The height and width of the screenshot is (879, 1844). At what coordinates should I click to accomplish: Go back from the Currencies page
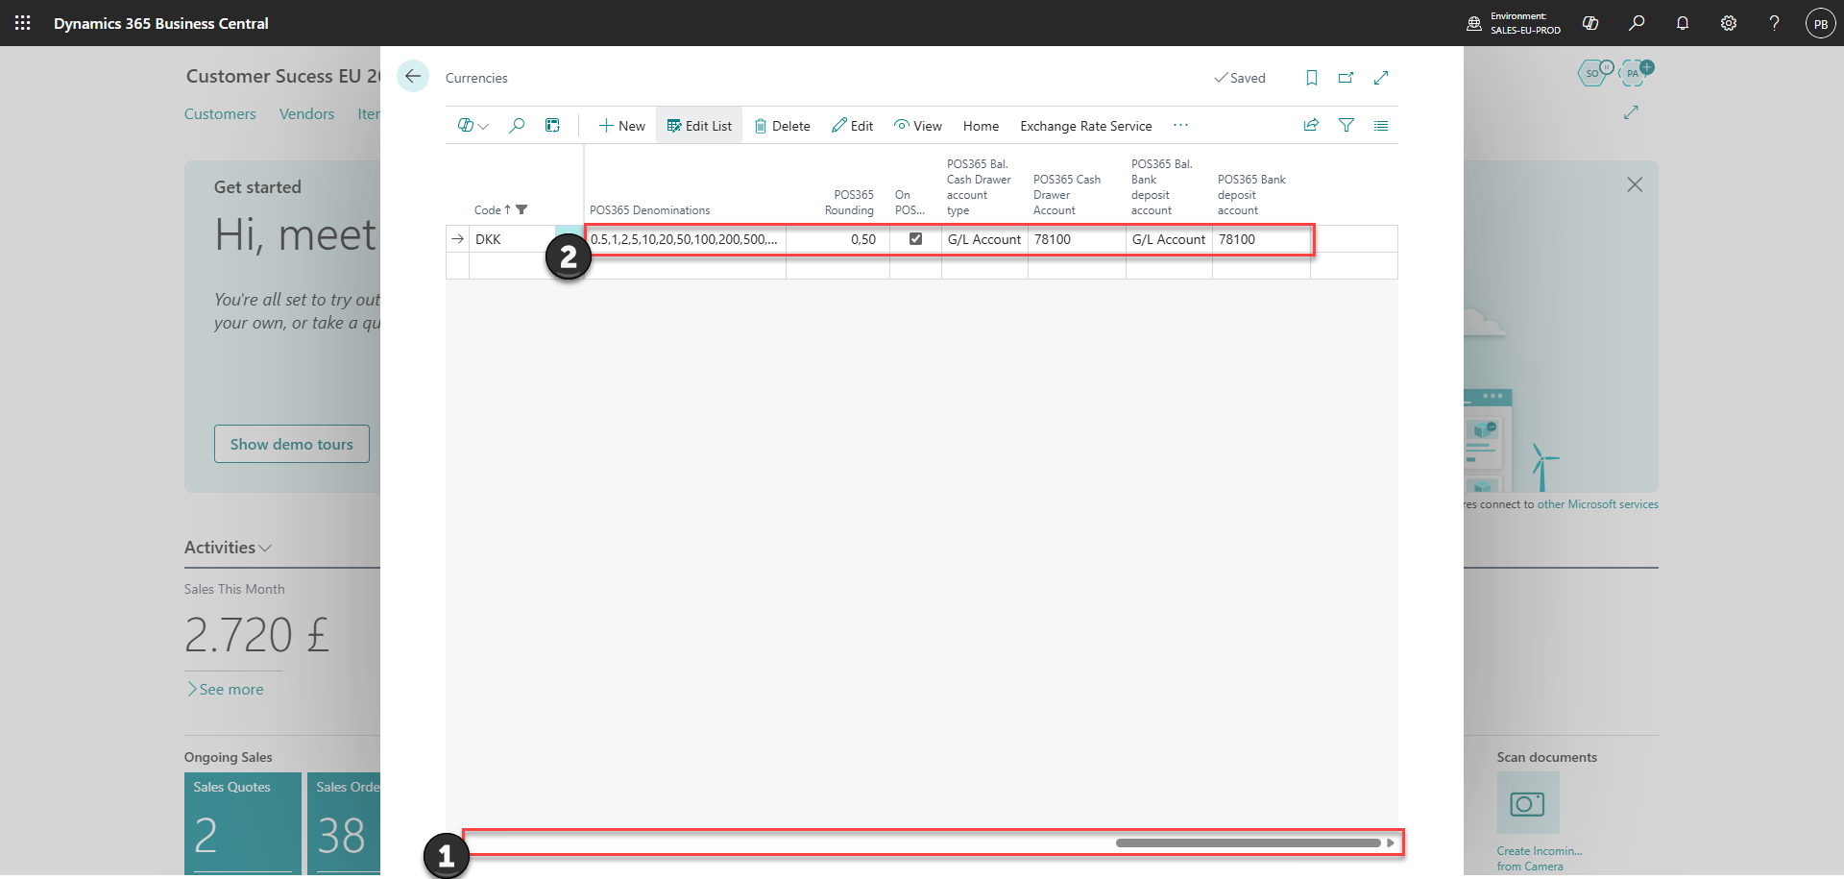tap(413, 76)
